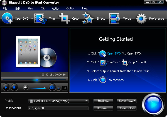This screenshot has width=167, height=117.
Task: Open the Clip menu
Action: coord(43,8)
